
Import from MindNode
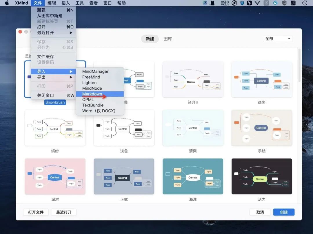coord(100,88)
